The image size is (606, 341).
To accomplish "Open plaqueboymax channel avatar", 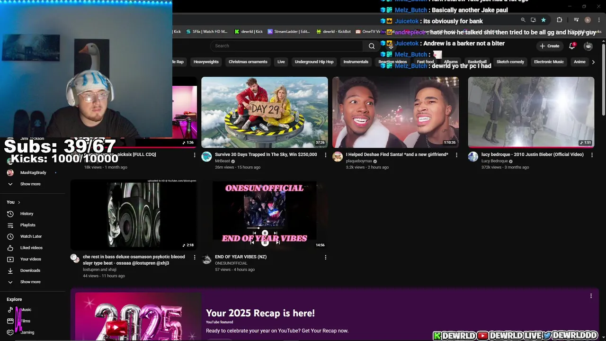I will click(x=338, y=157).
